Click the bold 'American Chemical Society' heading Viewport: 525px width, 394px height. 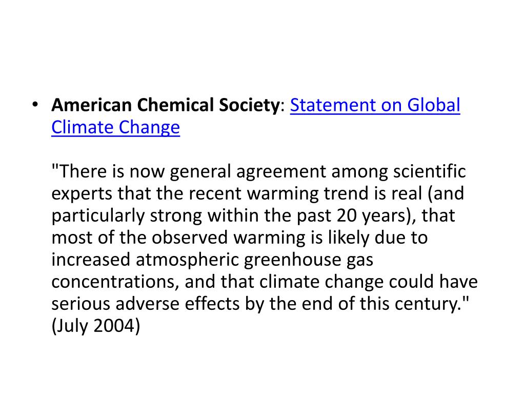tap(166, 105)
